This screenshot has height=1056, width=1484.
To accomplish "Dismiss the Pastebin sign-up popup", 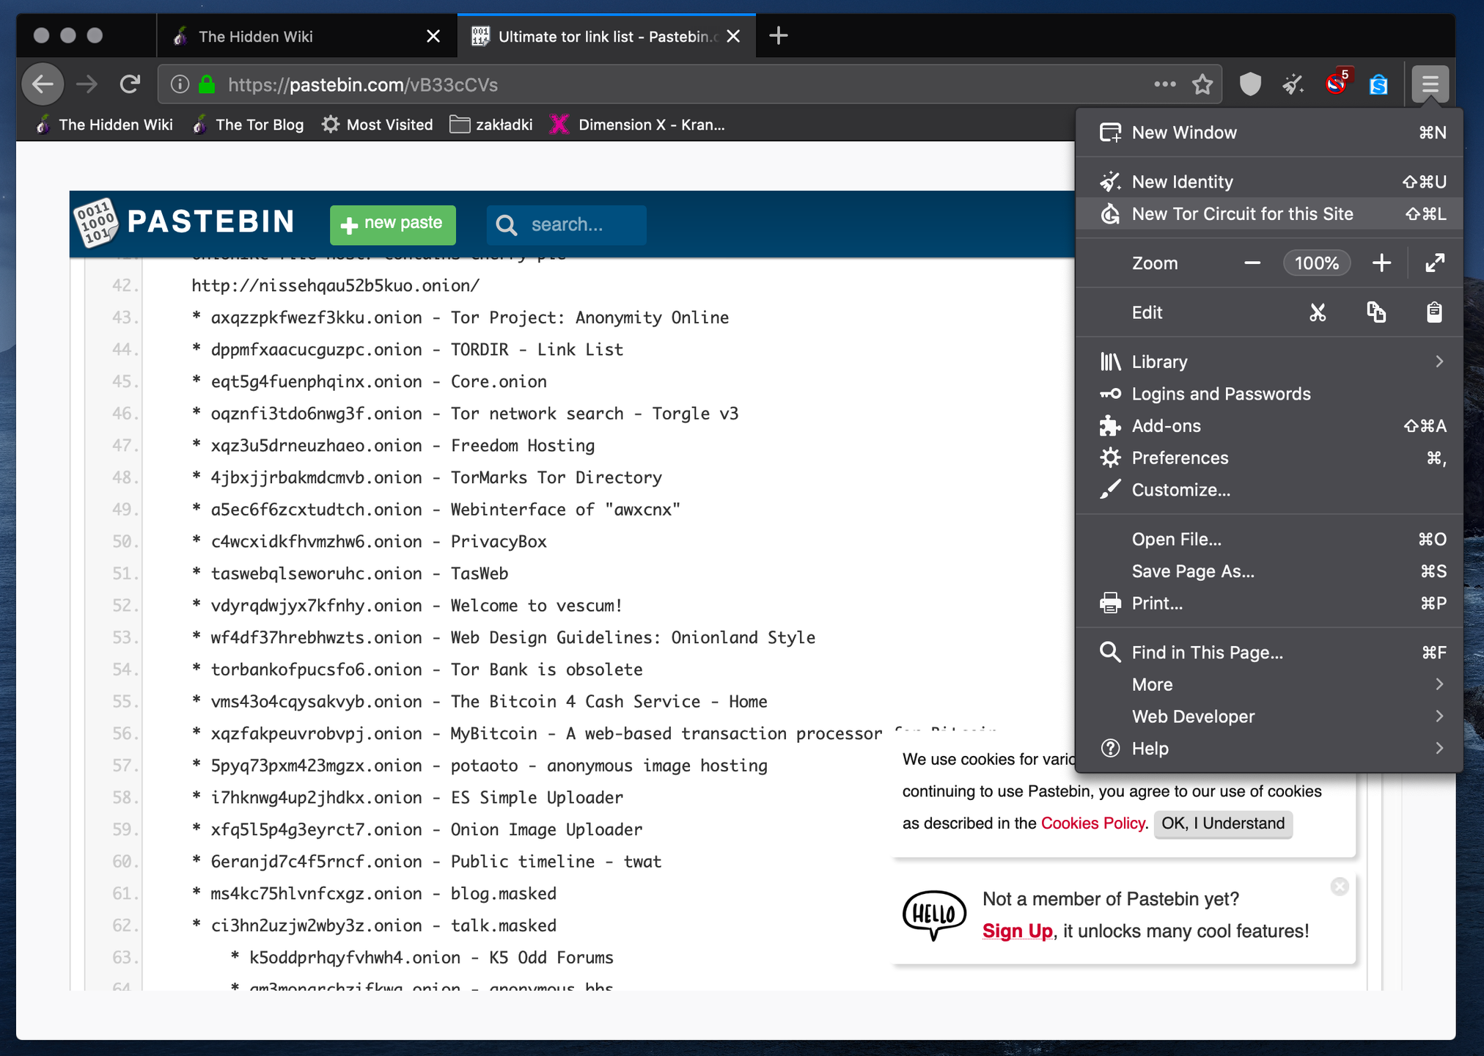I will click(x=1340, y=887).
